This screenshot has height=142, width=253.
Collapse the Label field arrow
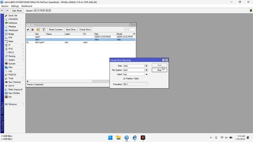147,75
